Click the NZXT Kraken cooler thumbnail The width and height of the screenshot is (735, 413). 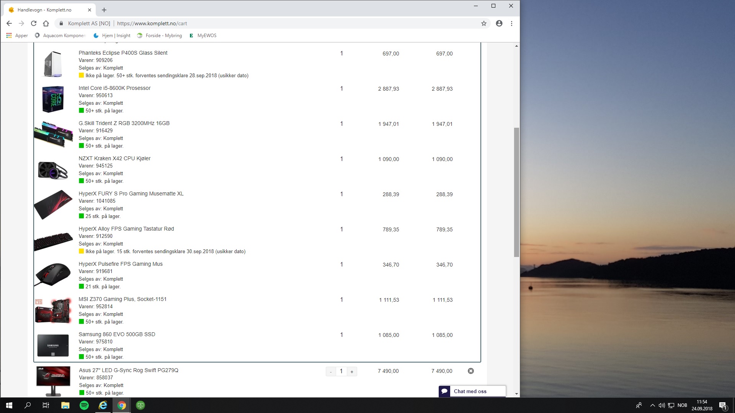tap(53, 170)
